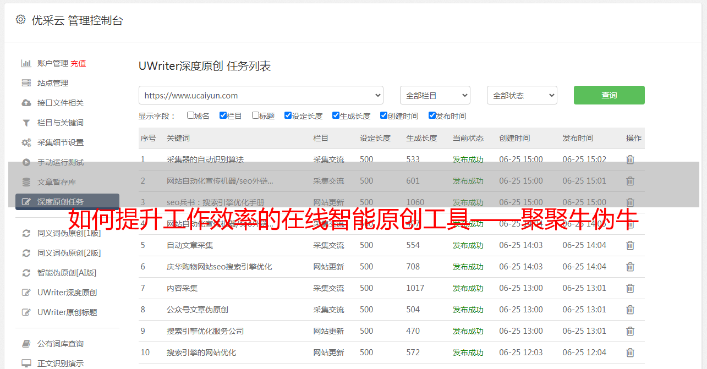
Task: Delete task row 10 搜索引擎的网站优化
Action: pyautogui.click(x=631, y=353)
